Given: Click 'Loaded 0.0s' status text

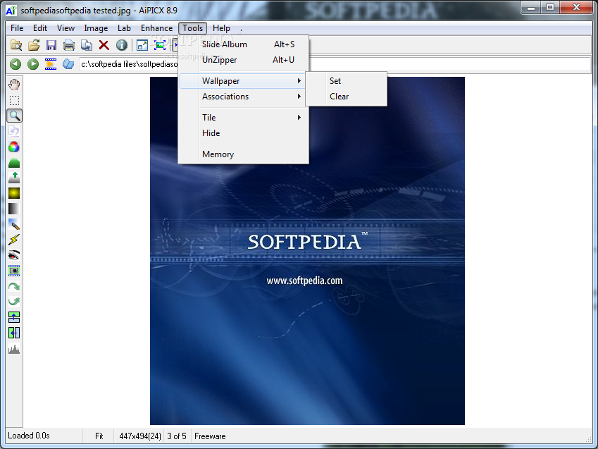Looking at the screenshot, I should (x=29, y=436).
